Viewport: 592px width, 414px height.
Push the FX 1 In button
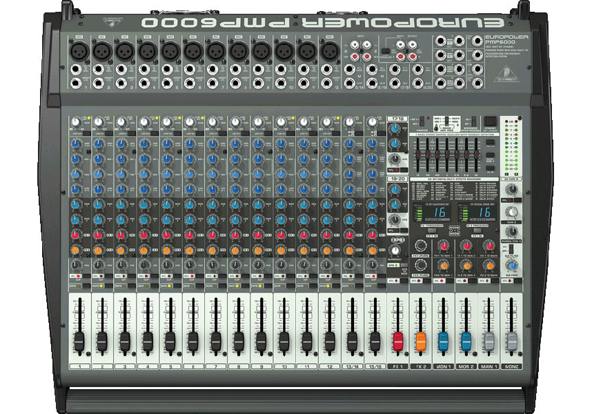[x=432, y=230]
